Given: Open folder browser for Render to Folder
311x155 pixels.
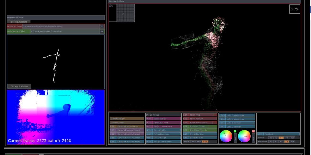Looking at the screenshot, I should (x=102, y=26).
